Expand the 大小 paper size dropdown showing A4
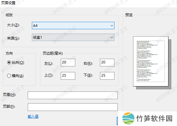Screen dimensions: 177x126 pos(73,26)
